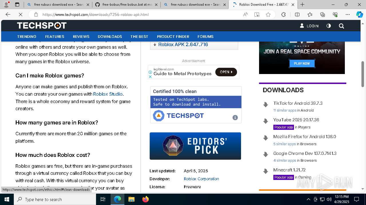Click PLAY NOW on EVE ad
Image resolution: width=366 pixels, height=205 pixels.
pyautogui.click(x=302, y=63)
